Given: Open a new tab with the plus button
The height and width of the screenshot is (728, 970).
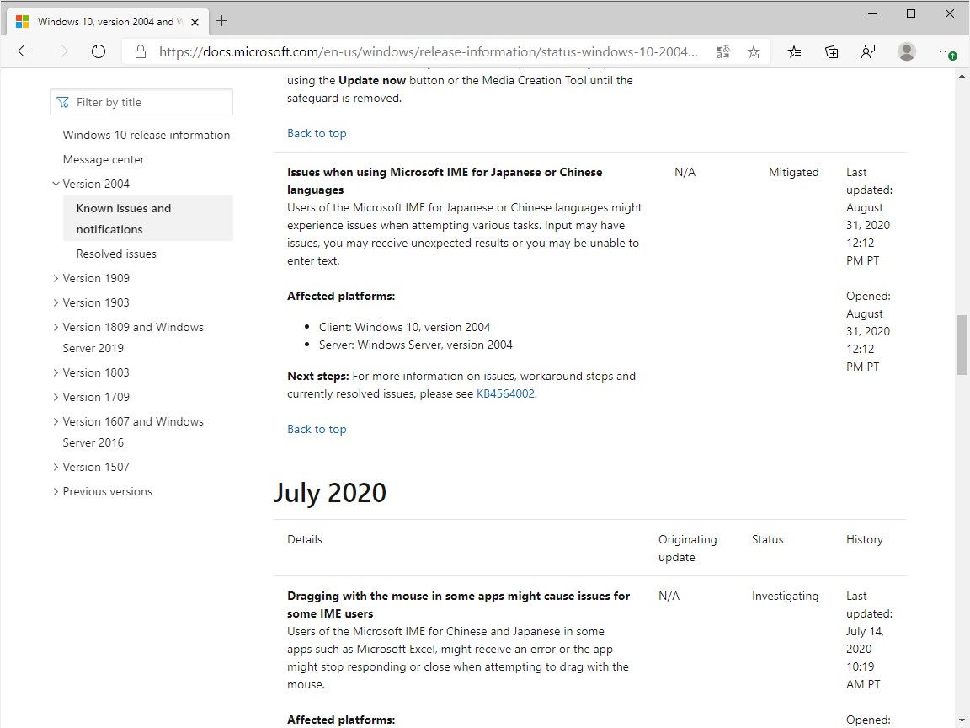Looking at the screenshot, I should [222, 21].
